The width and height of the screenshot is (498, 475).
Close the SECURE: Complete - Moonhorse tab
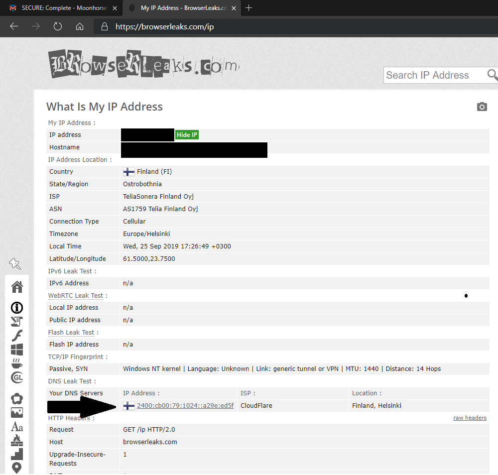coord(115,8)
